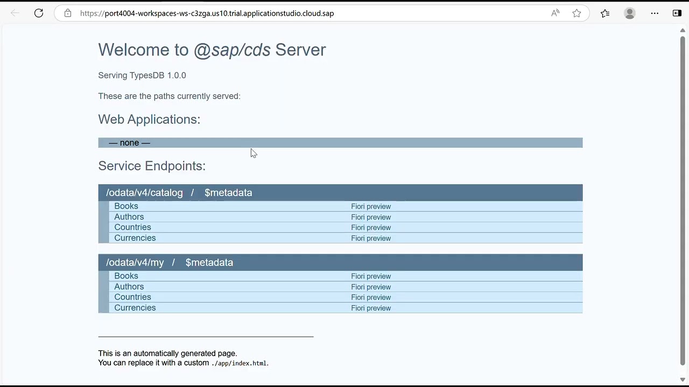This screenshot has width=689, height=387.
Task: Open Authors entity under my service
Action: pyautogui.click(x=129, y=286)
